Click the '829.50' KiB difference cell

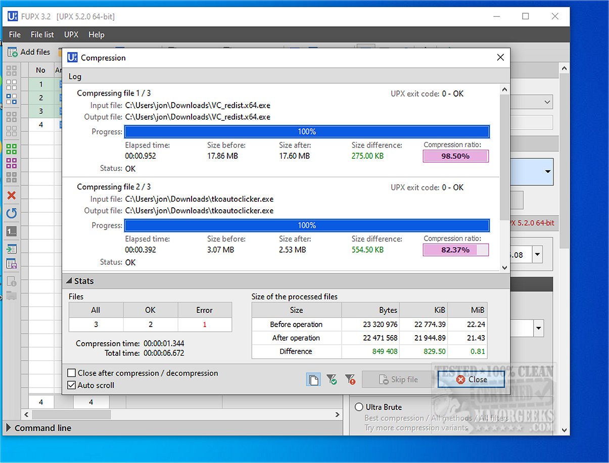pyautogui.click(x=424, y=351)
